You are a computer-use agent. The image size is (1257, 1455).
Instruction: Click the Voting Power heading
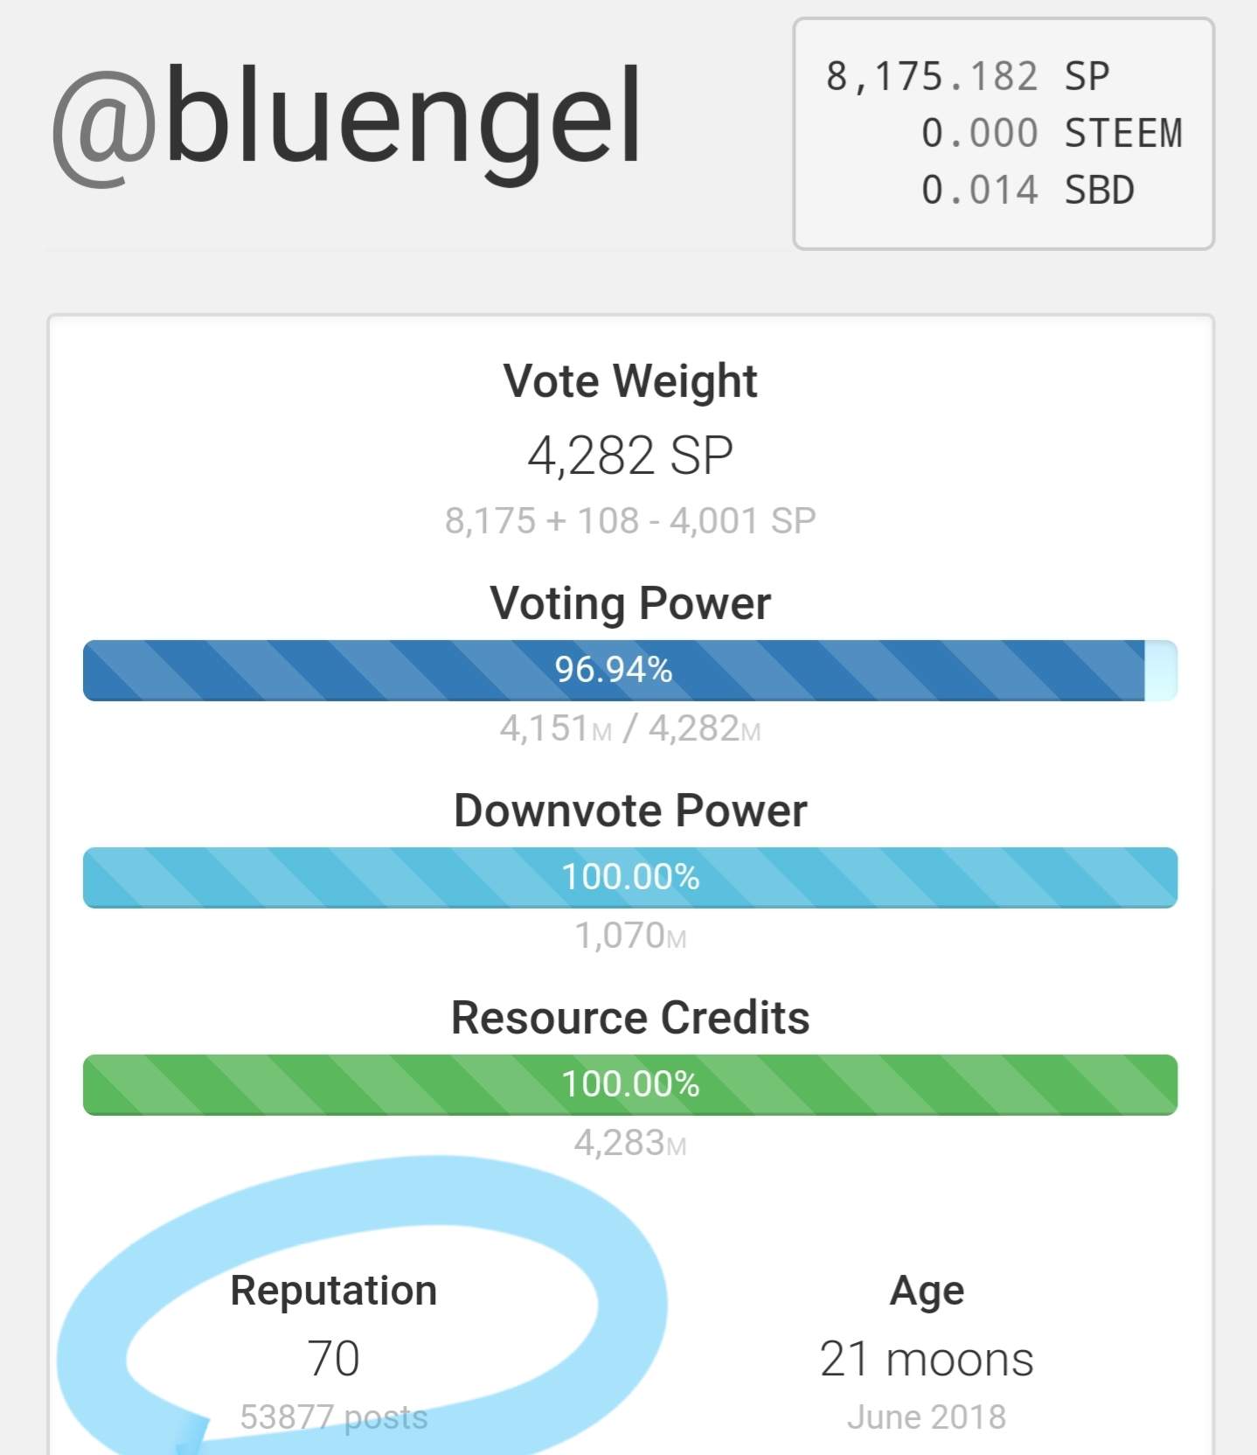point(629,603)
